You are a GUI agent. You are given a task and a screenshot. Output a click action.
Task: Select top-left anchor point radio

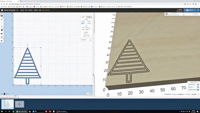[x=82, y=21]
